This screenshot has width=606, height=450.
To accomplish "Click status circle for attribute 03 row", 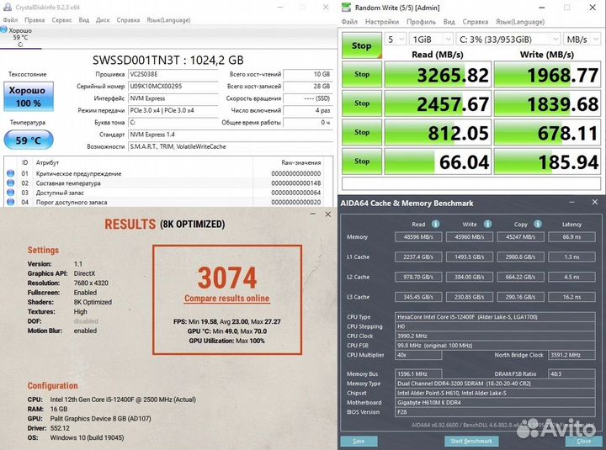I will pos(10,193).
